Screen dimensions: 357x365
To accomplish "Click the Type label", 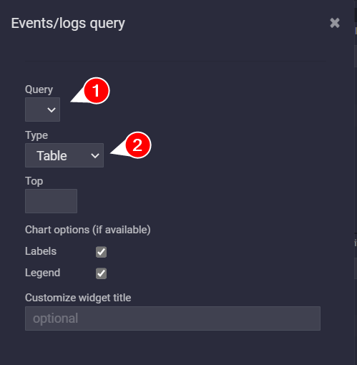I will tap(36, 135).
